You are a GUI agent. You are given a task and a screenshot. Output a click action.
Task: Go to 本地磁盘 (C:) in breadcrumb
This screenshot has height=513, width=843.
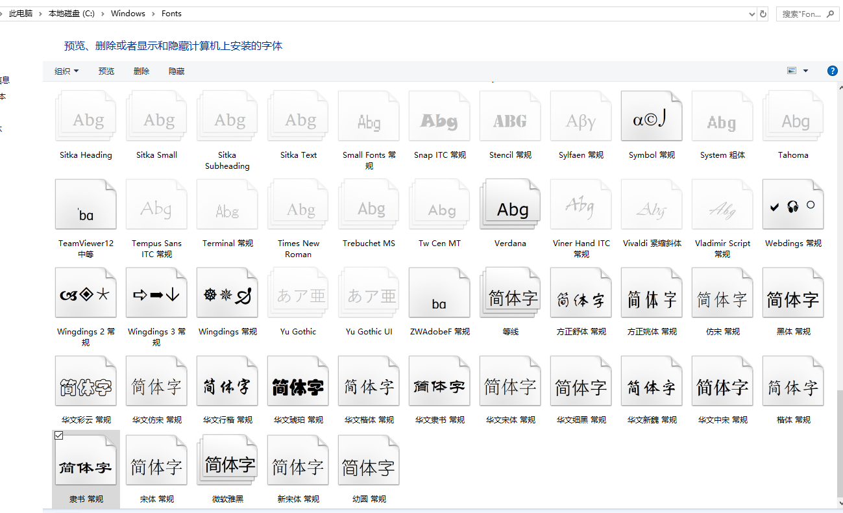(x=71, y=13)
